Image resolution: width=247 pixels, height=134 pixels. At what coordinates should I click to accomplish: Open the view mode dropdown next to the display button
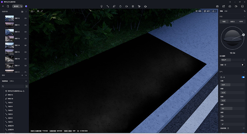[x=214, y=11]
